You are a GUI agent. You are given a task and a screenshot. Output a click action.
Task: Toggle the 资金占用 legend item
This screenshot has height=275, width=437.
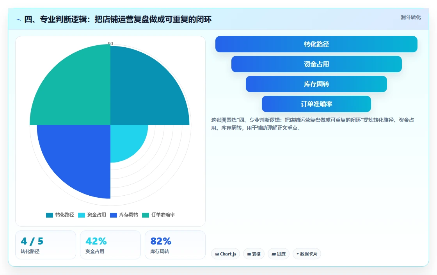[x=92, y=215]
